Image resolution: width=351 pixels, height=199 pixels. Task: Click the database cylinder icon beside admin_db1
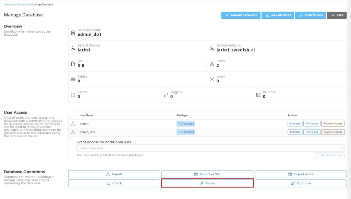[73, 33]
